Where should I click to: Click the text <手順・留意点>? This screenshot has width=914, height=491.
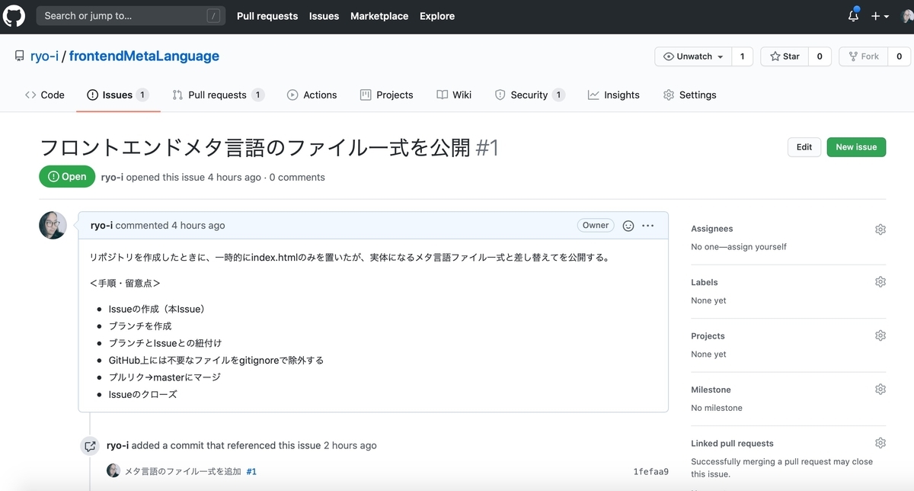(x=125, y=283)
